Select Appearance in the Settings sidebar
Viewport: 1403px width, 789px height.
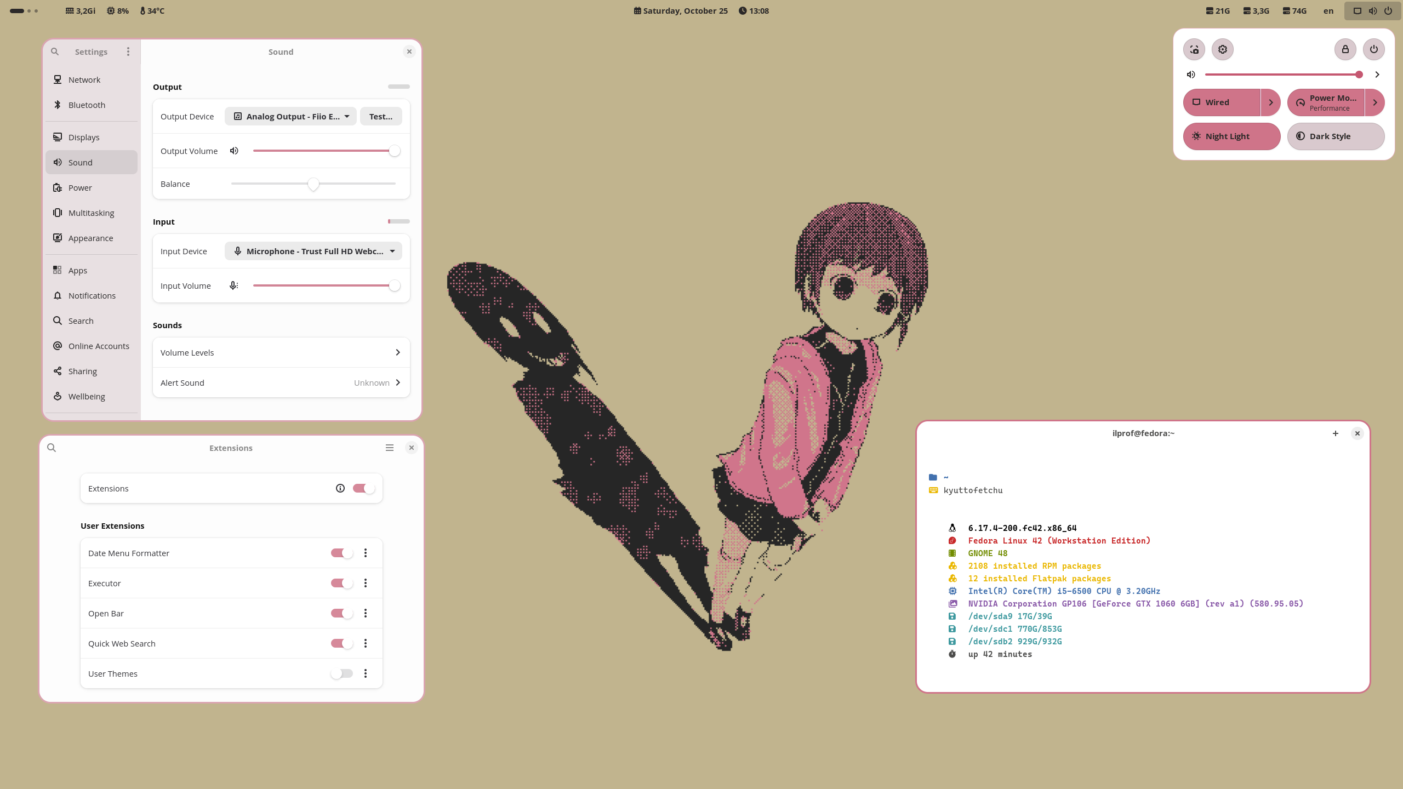[x=91, y=238]
